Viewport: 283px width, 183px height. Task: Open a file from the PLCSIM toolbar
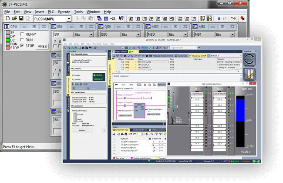14,18
